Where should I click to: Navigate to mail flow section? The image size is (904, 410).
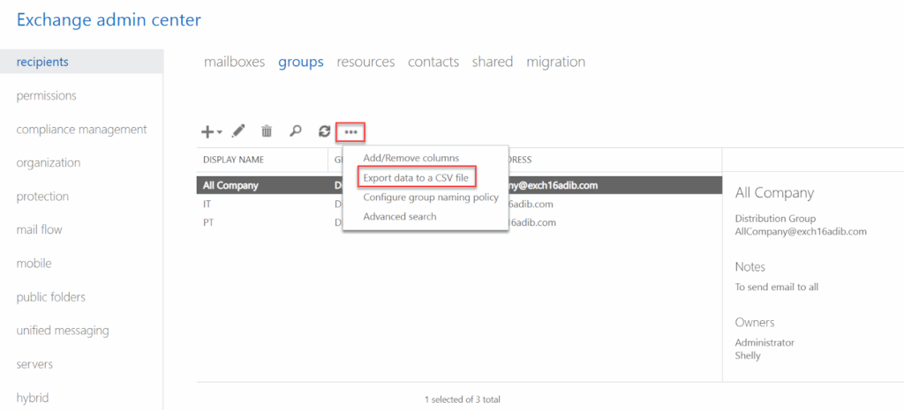tap(39, 229)
